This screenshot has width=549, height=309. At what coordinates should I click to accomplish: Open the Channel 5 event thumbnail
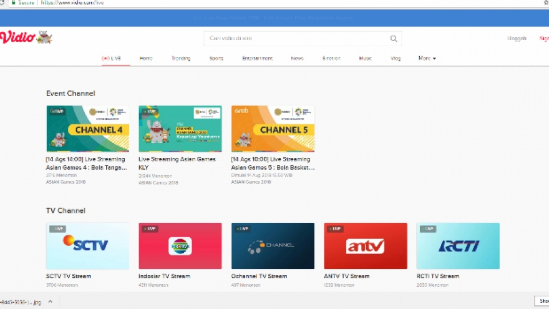tap(273, 129)
